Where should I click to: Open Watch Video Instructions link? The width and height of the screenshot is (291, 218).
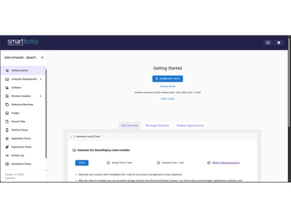(226, 163)
